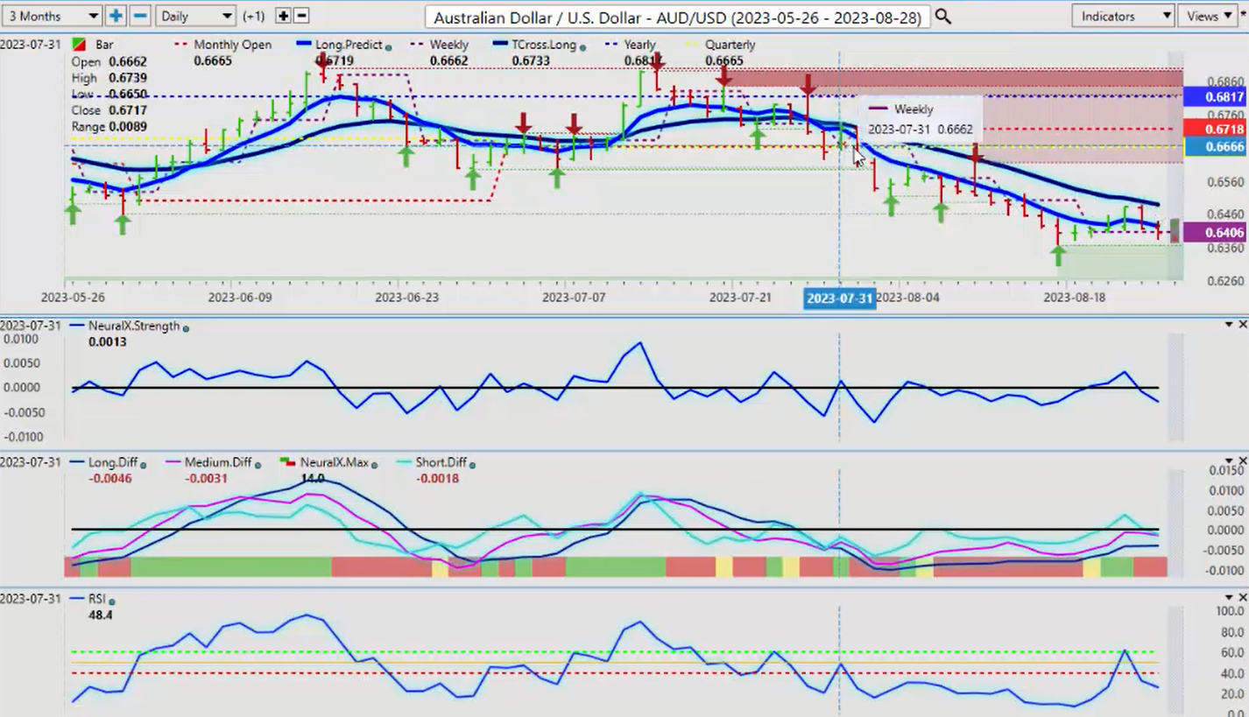This screenshot has height=717, width=1249.
Task: Click the black plus forecast-day button
Action: click(283, 16)
